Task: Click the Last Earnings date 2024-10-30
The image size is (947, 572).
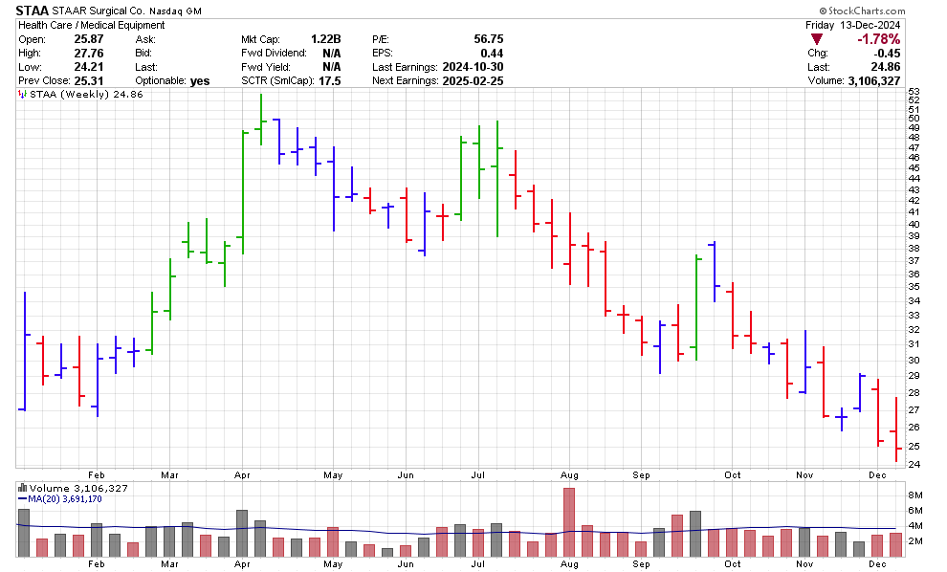Action: [473, 67]
